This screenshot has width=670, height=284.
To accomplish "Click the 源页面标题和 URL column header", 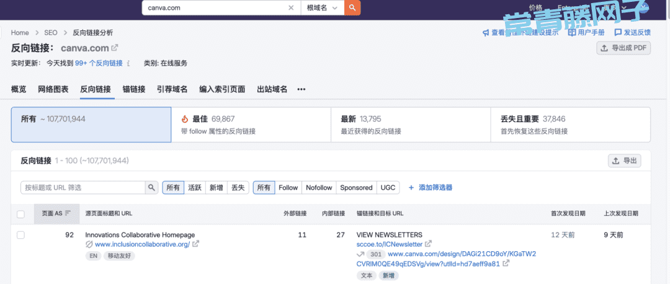I will click(x=109, y=213).
